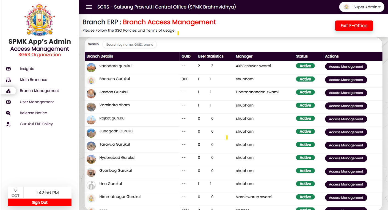Click Active status badge for Bharuch Gurukul

point(305,79)
